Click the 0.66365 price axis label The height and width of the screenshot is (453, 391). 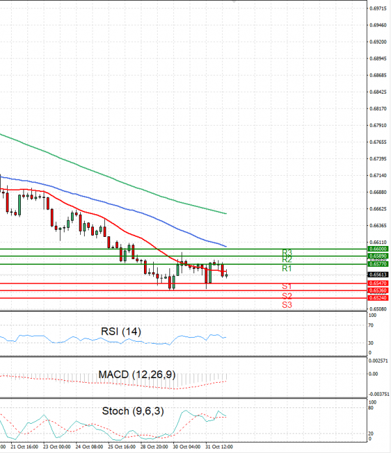pos(378,226)
